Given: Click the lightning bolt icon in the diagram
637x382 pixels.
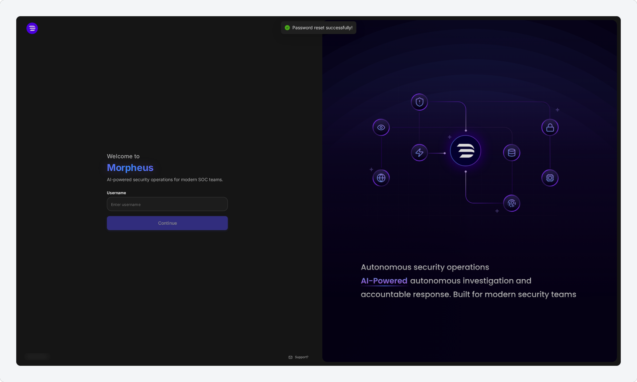Looking at the screenshot, I should pyautogui.click(x=419, y=153).
